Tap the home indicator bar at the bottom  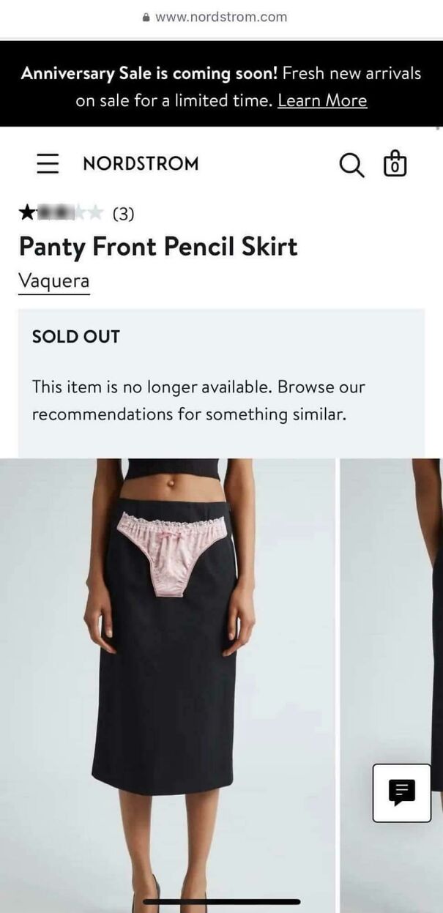221,901
